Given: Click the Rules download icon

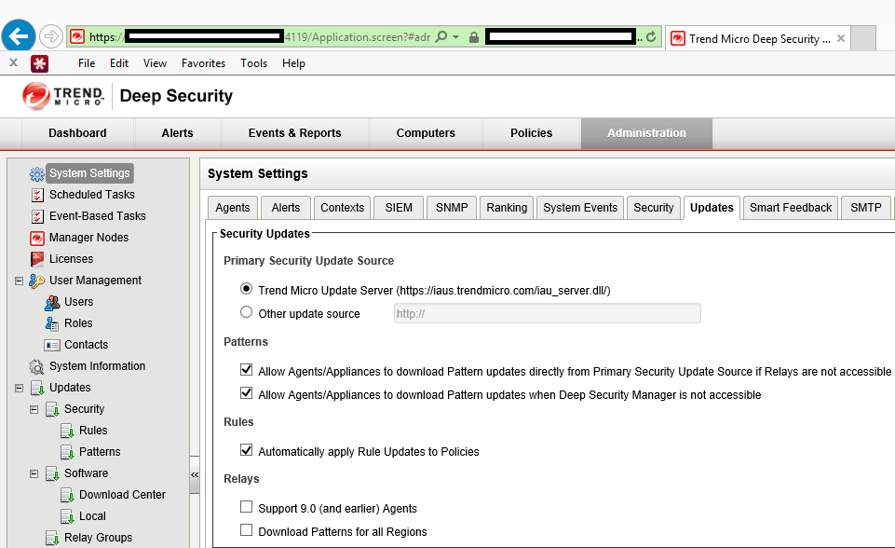Looking at the screenshot, I should click(x=67, y=431).
